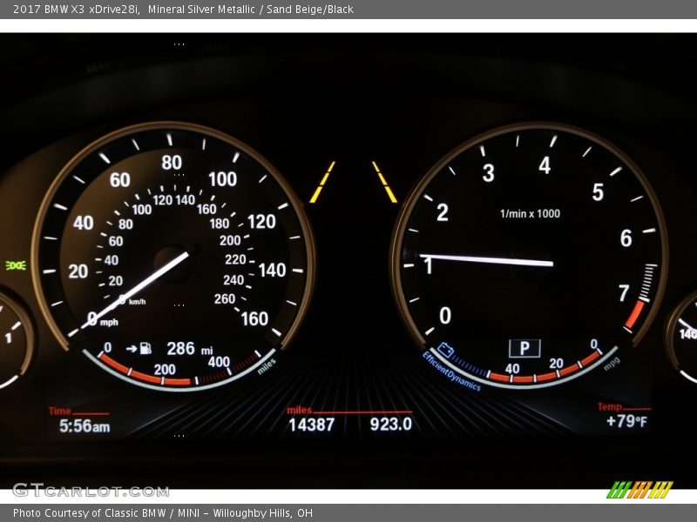Click the 5:56am time display
The width and height of the screenshot is (697, 522).
[85, 426]
